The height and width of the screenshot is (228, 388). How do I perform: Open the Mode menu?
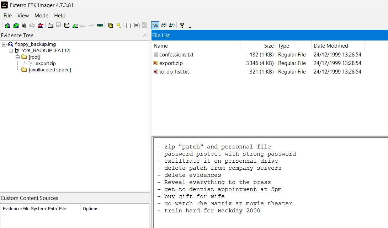(x=41, y=16)
